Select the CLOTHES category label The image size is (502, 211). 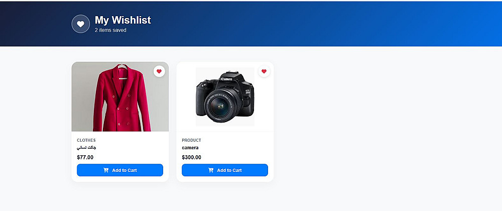[86, 140]
